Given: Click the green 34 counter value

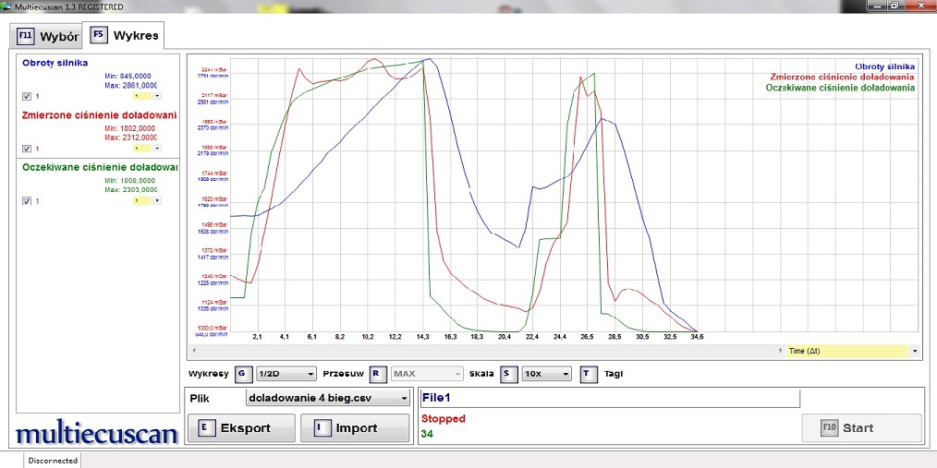Looking at the screenshot, I should click(x=427, y=434).
